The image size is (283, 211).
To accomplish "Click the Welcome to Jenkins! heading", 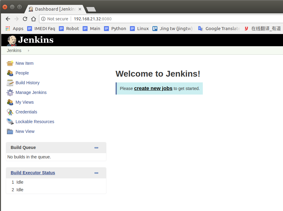I will (158, 74).
